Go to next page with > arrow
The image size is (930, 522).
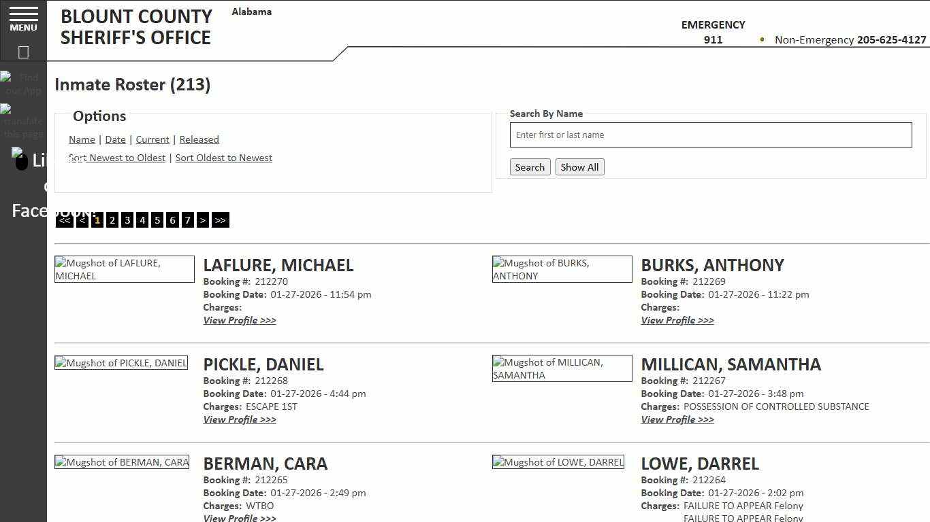(x=203, y=220)
